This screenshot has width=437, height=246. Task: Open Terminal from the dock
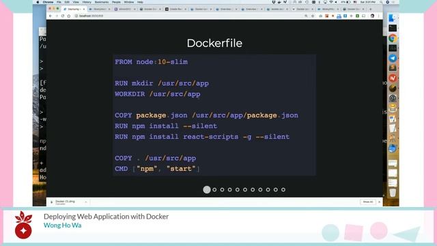point(393,28)
